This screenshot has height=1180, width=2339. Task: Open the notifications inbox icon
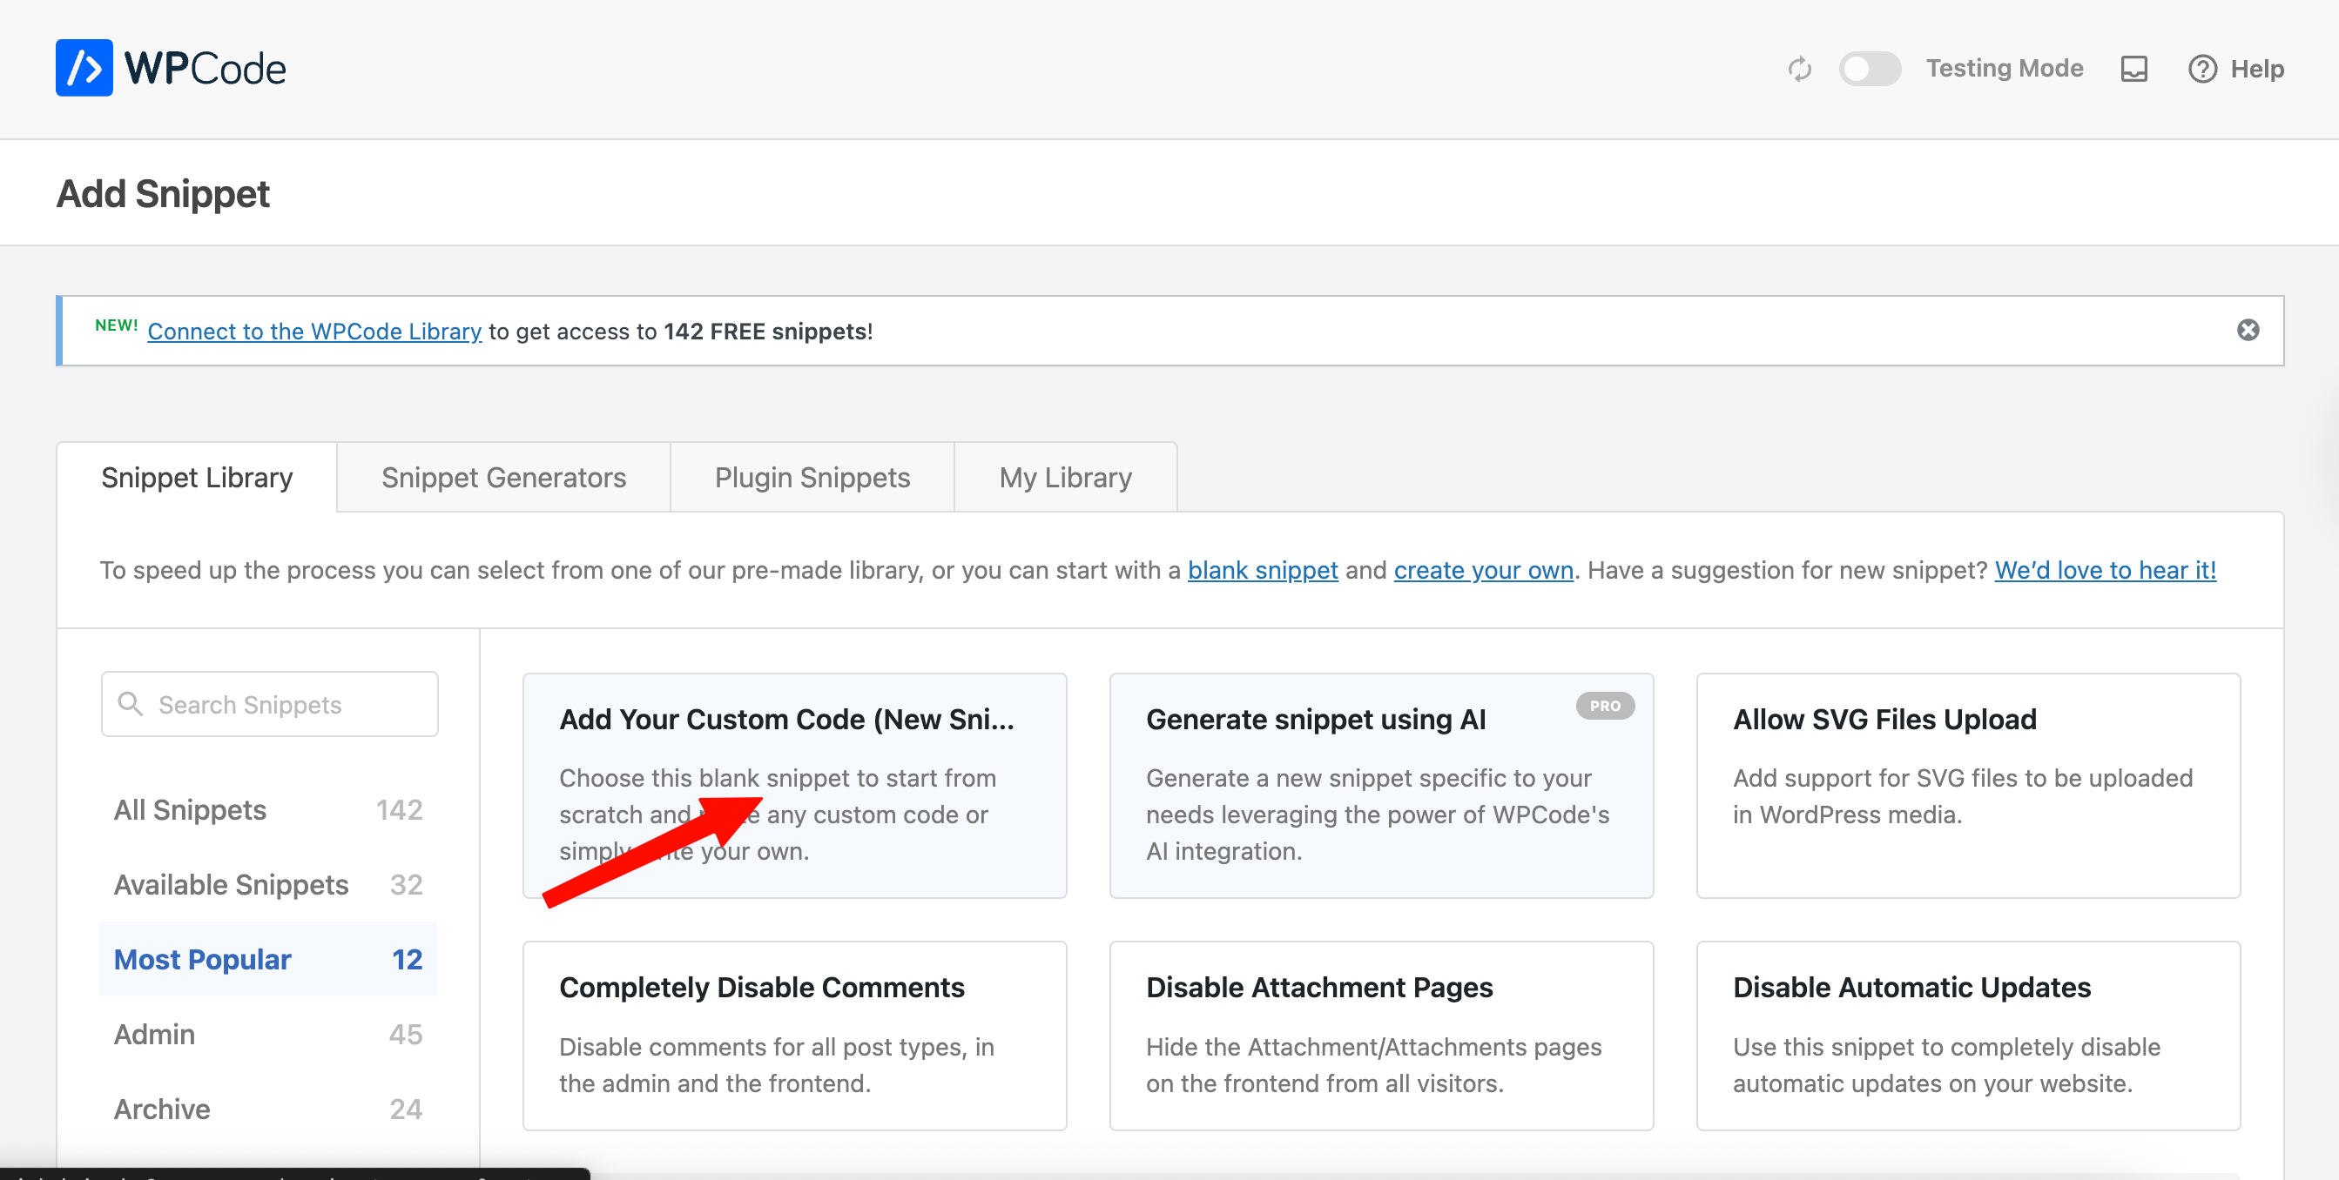tap(2133, 69)
